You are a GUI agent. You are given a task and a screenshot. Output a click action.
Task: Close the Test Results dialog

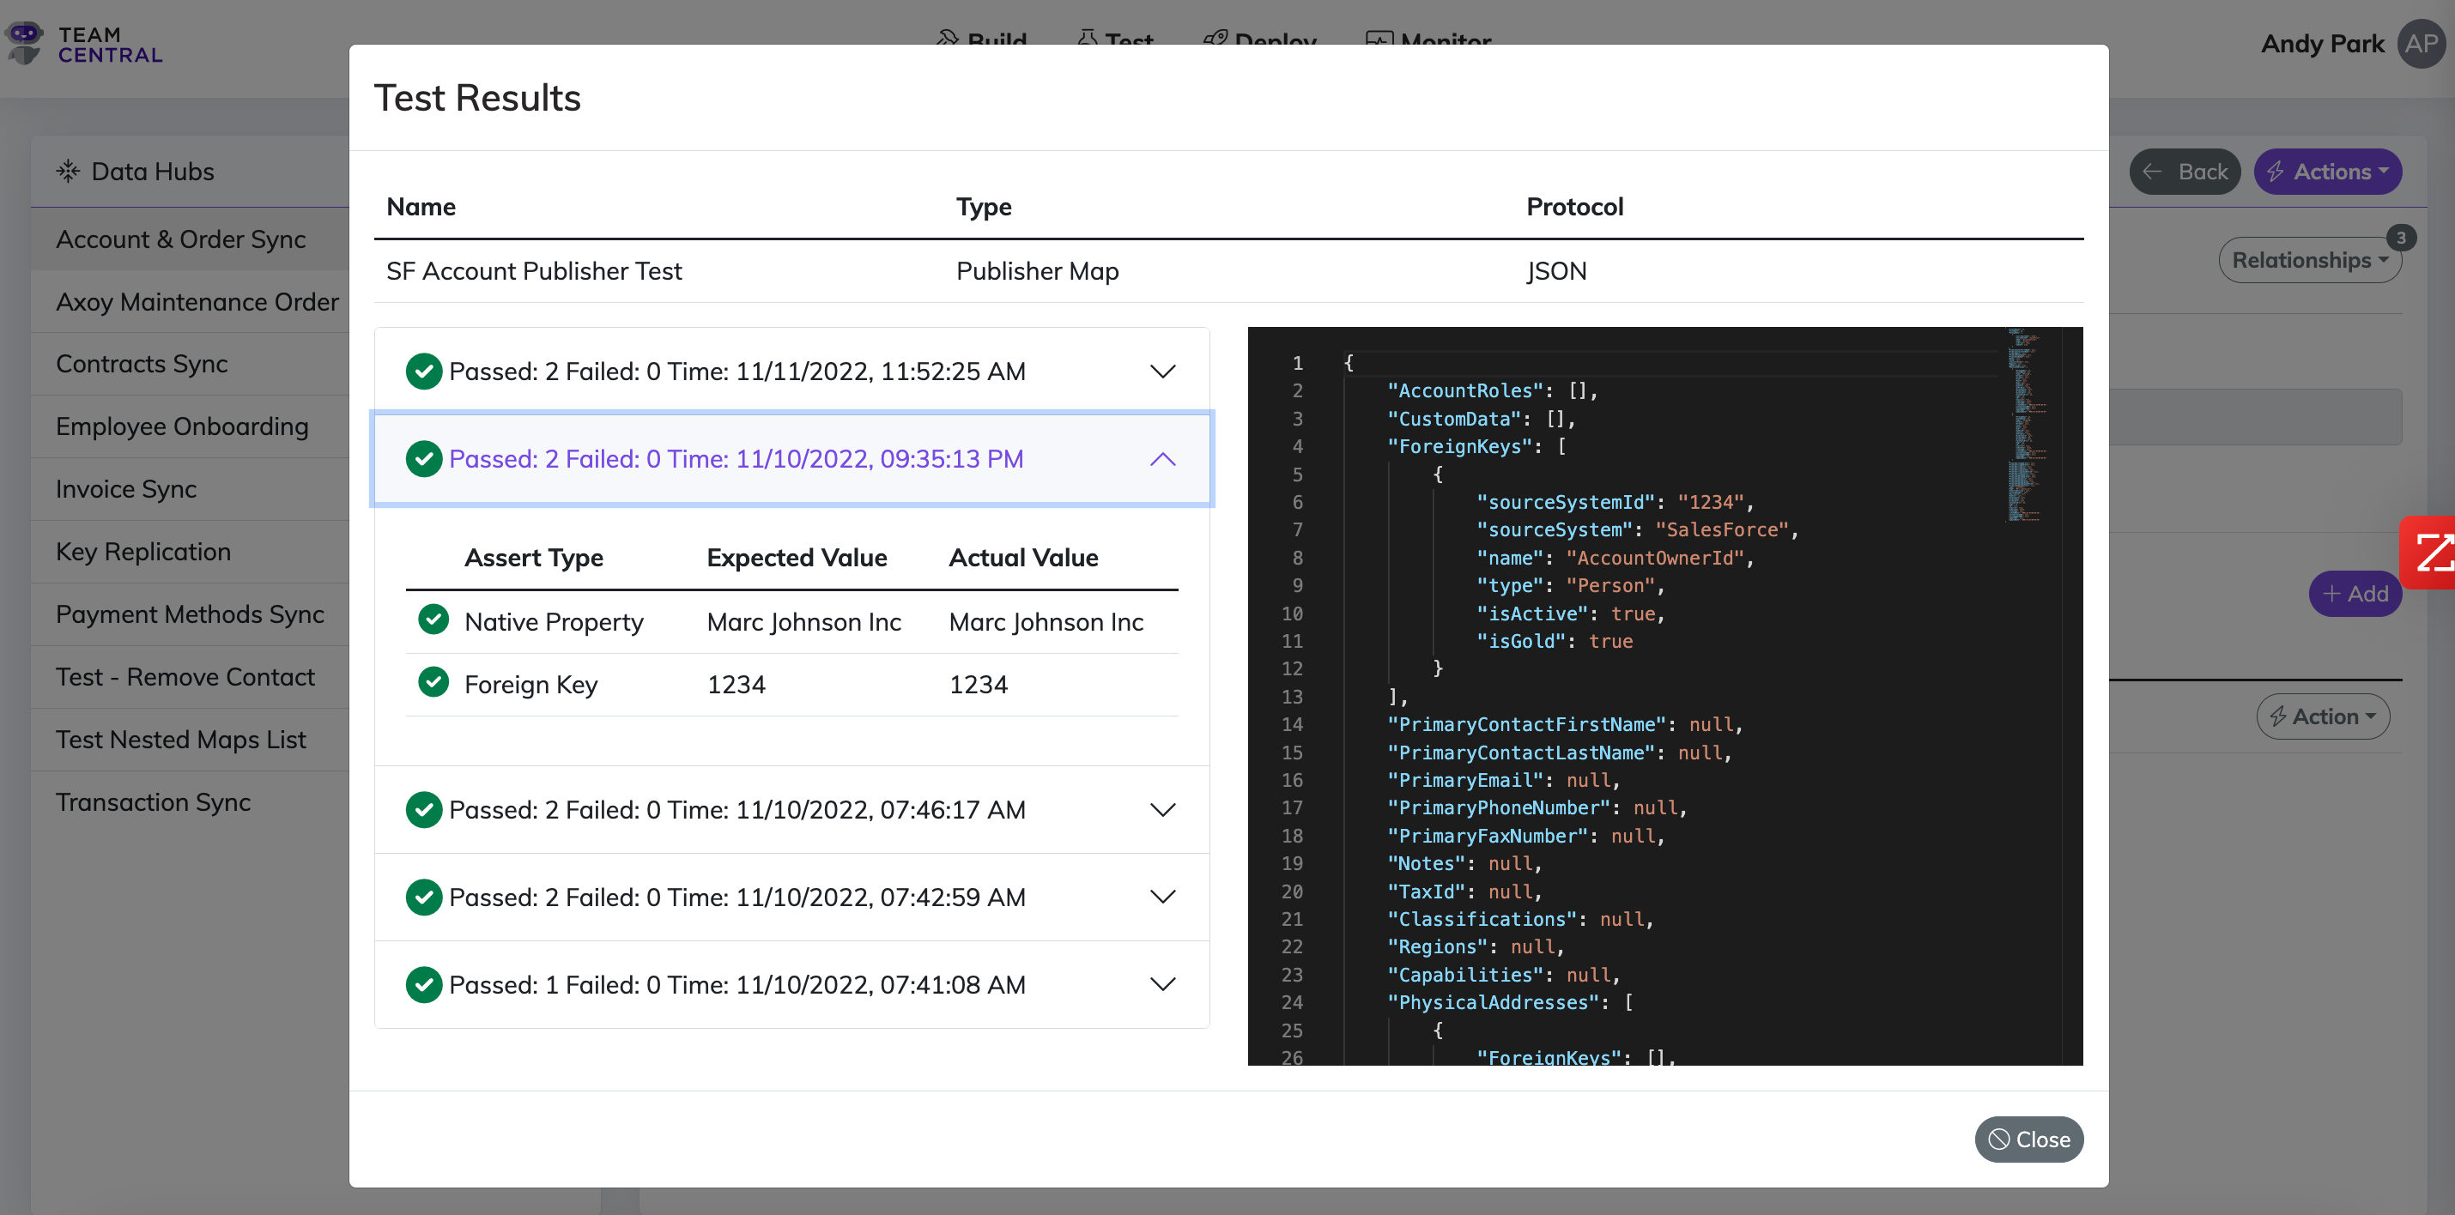(2028, 1139)
